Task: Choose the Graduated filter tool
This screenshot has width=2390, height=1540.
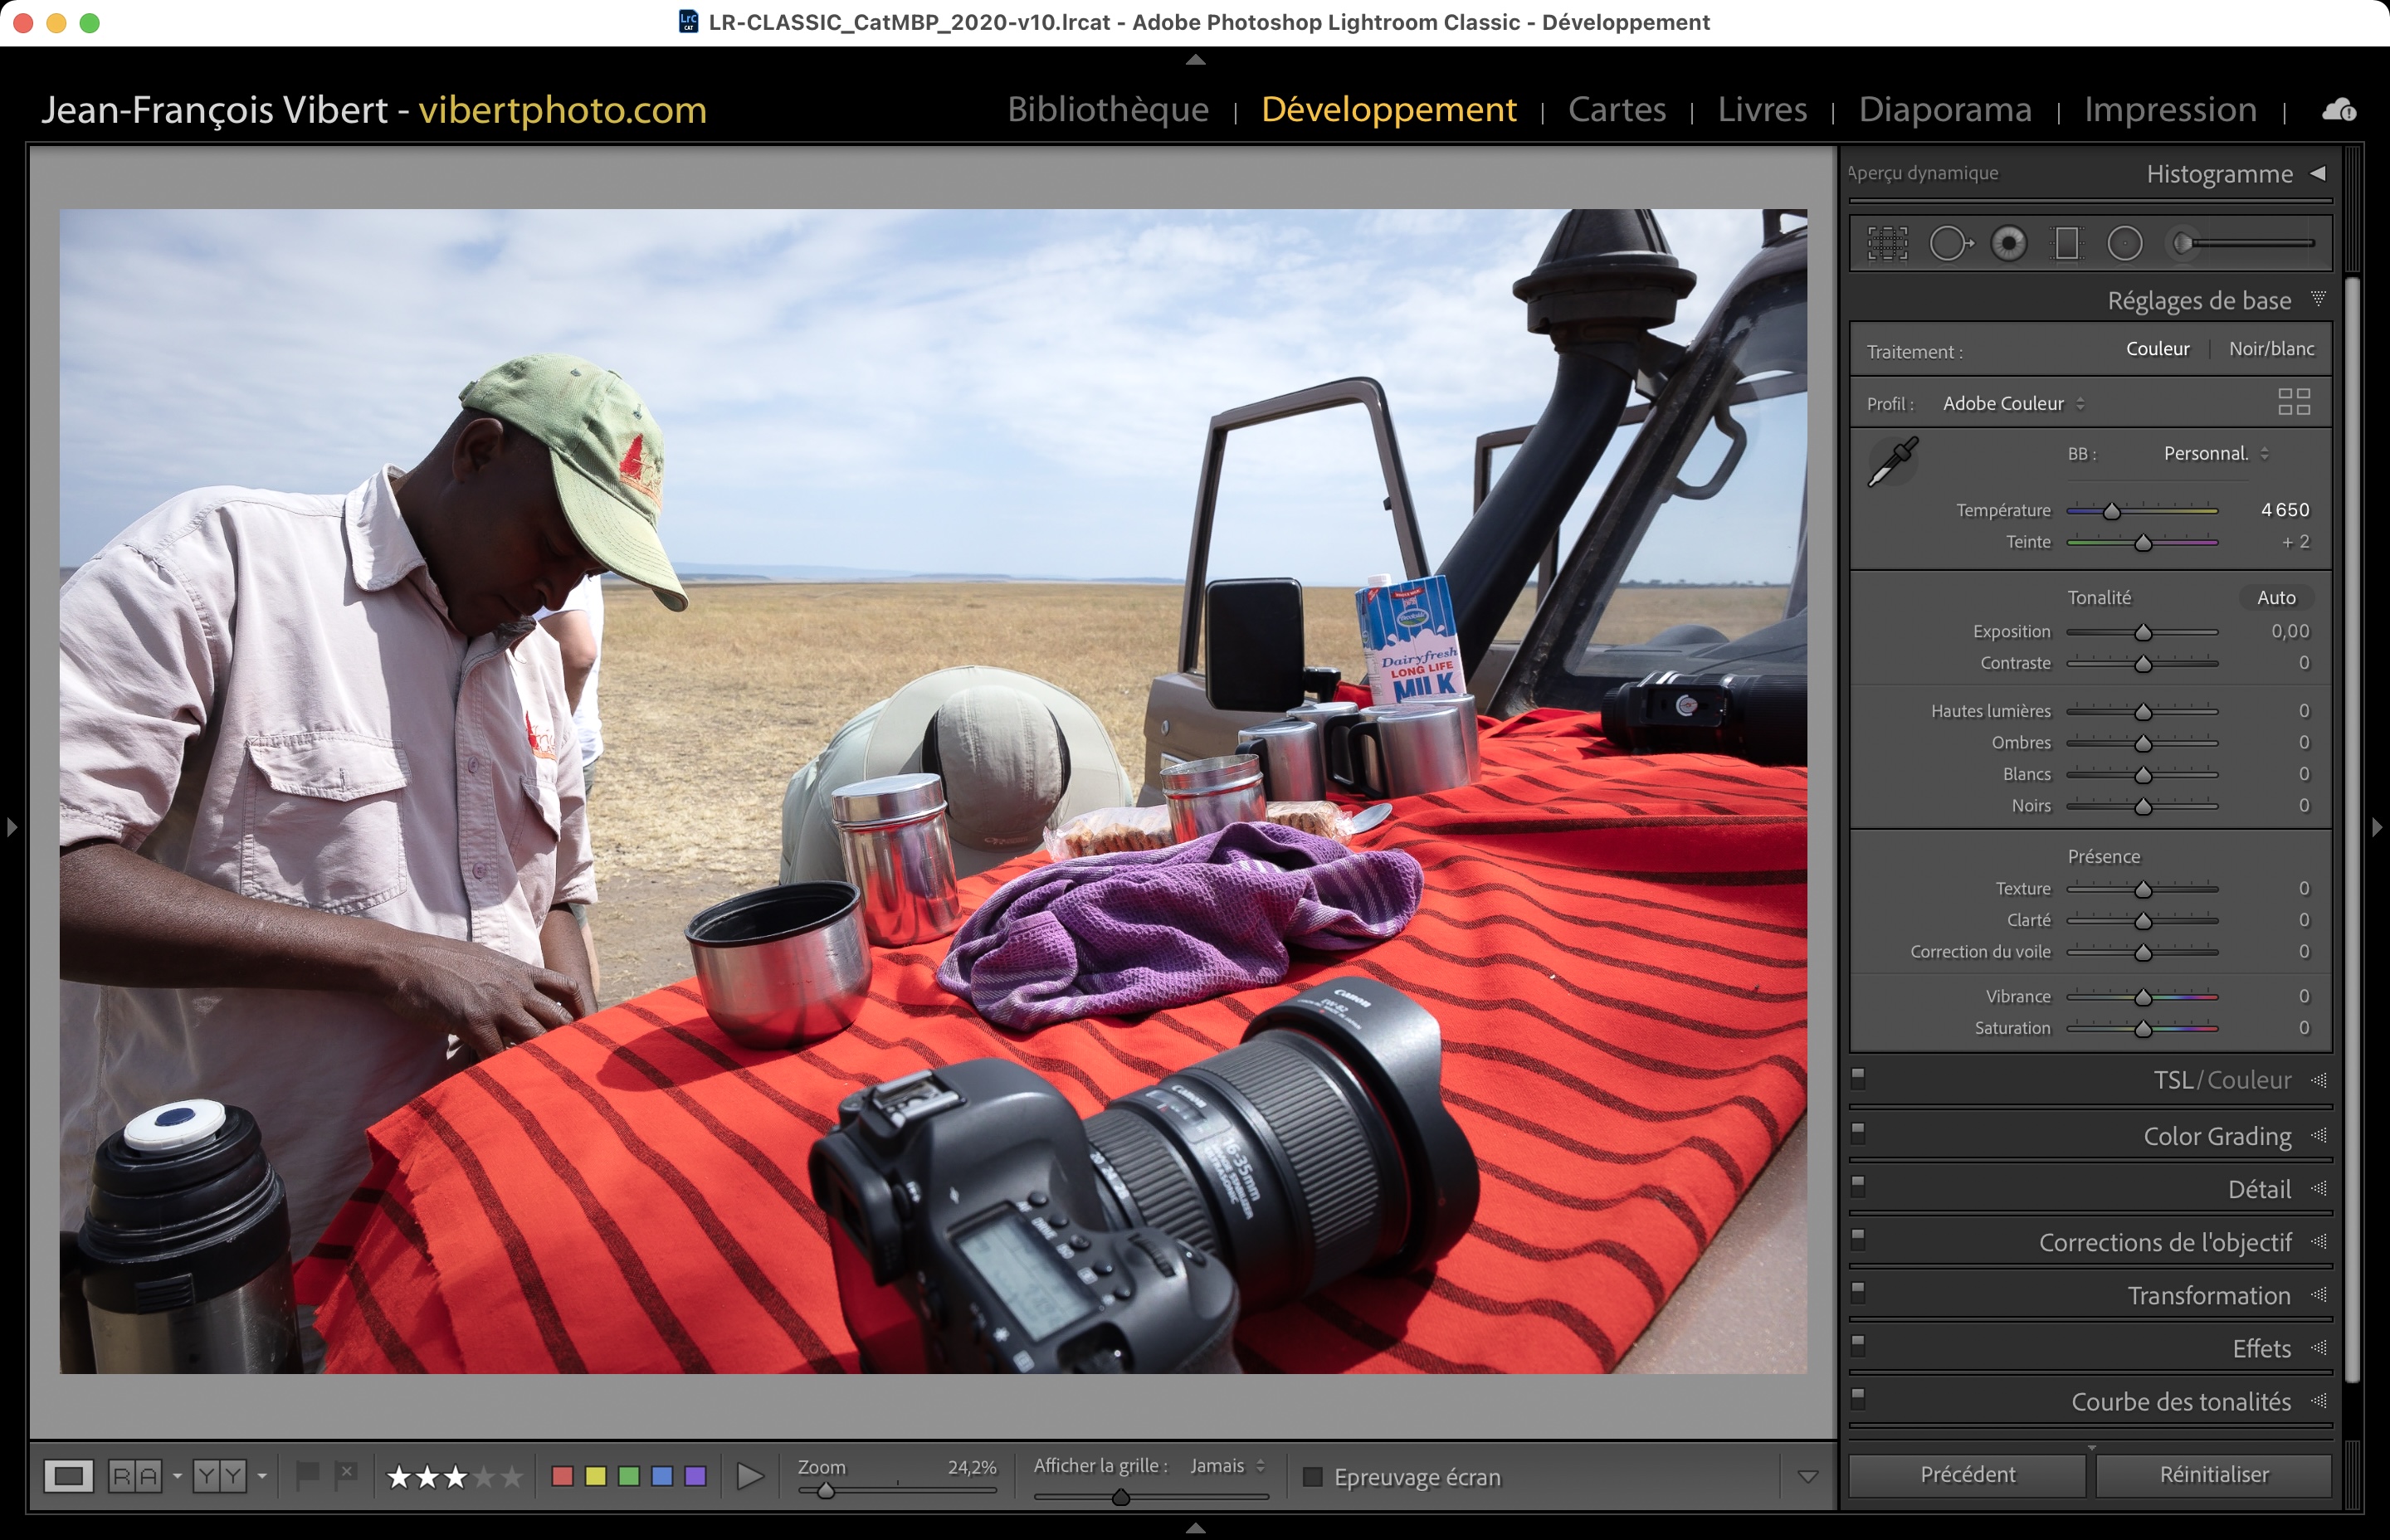Action: pyautogui.click(x=2066, y=243)
